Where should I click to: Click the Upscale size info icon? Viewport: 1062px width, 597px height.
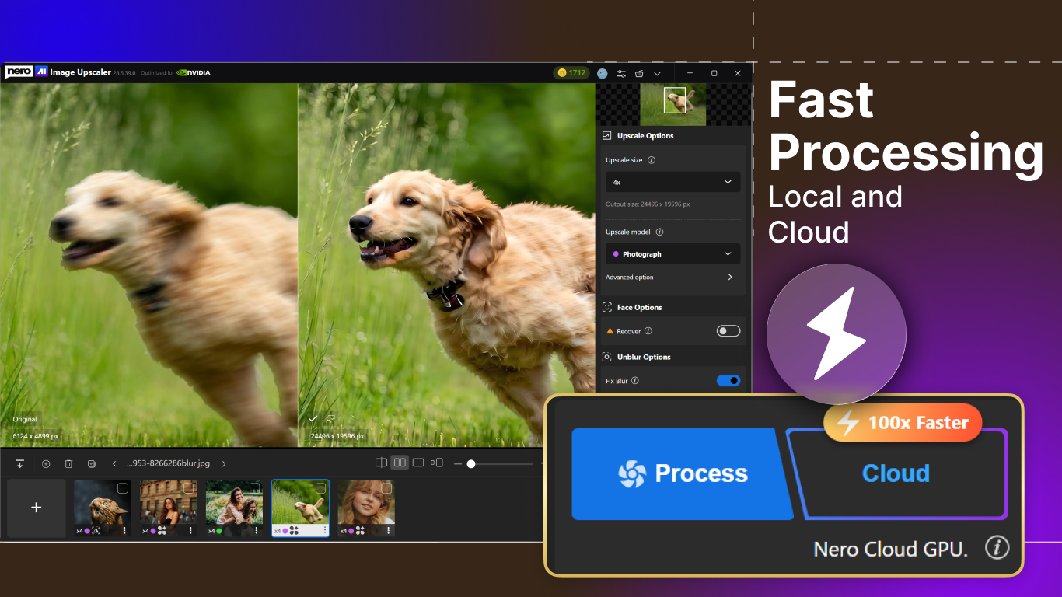pos(652,160)
